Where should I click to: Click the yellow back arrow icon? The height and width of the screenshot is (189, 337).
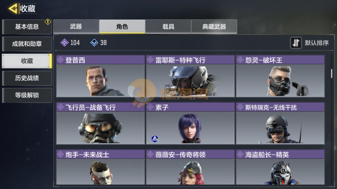[13, 8]
